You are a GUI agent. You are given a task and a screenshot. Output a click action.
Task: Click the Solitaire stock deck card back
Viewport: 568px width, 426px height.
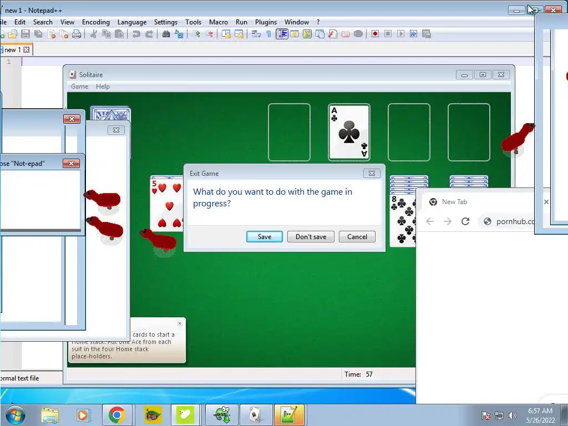pos(110,114)
